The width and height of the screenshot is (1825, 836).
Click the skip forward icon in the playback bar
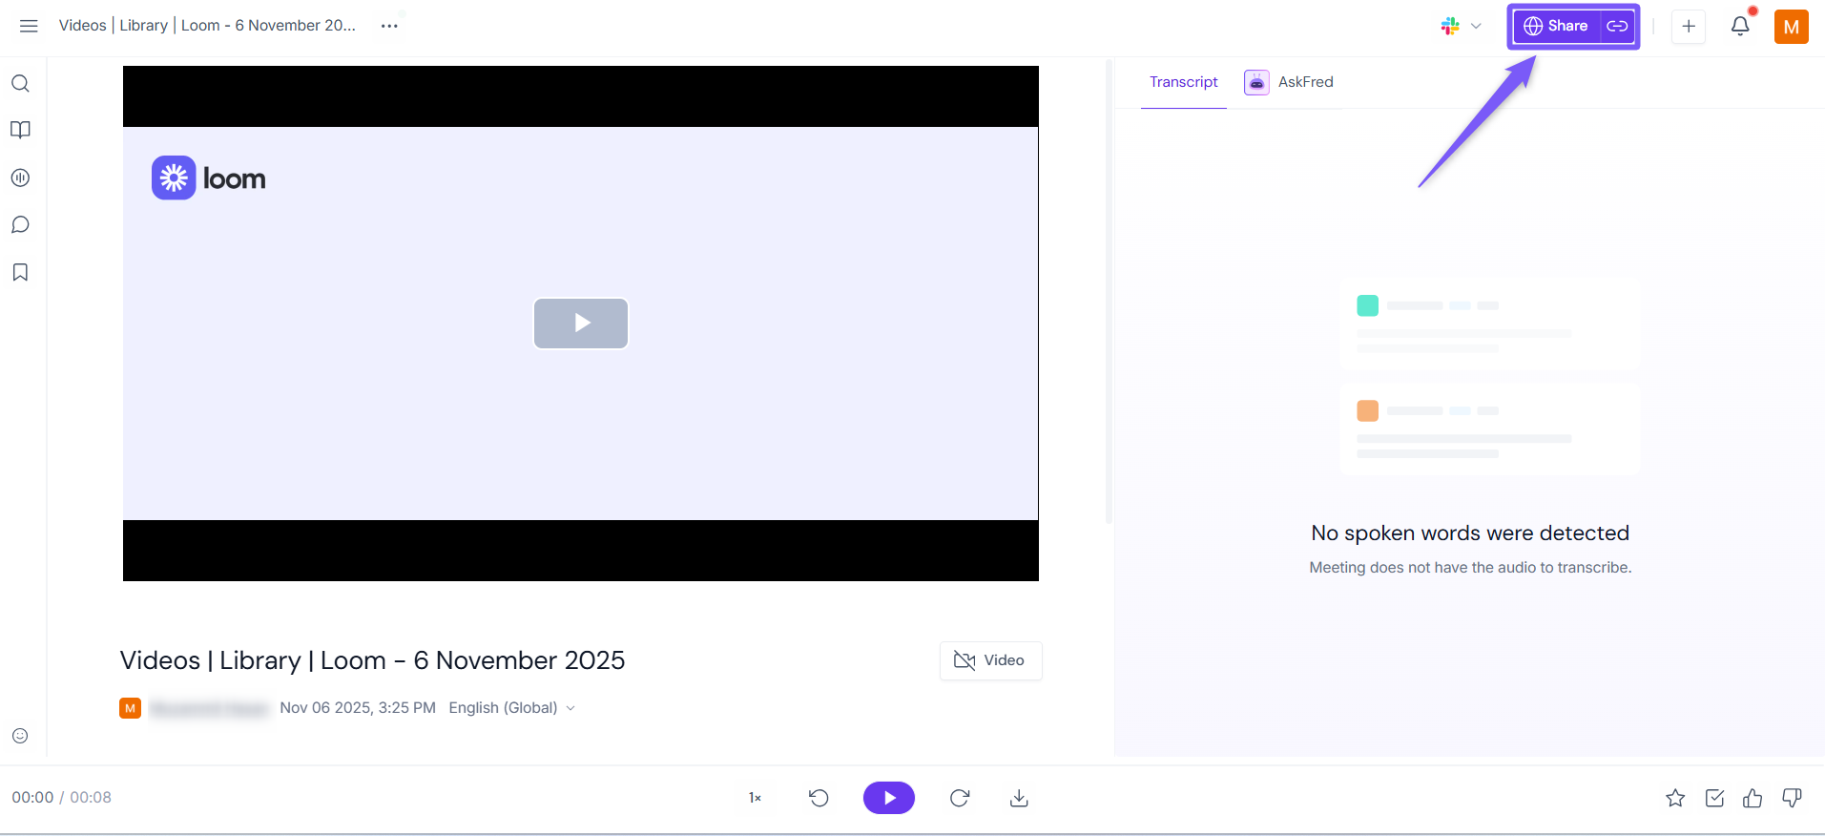click(960, 798)
